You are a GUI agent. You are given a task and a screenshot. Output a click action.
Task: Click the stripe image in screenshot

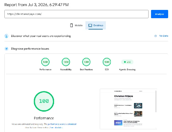(x=118, y=123)
